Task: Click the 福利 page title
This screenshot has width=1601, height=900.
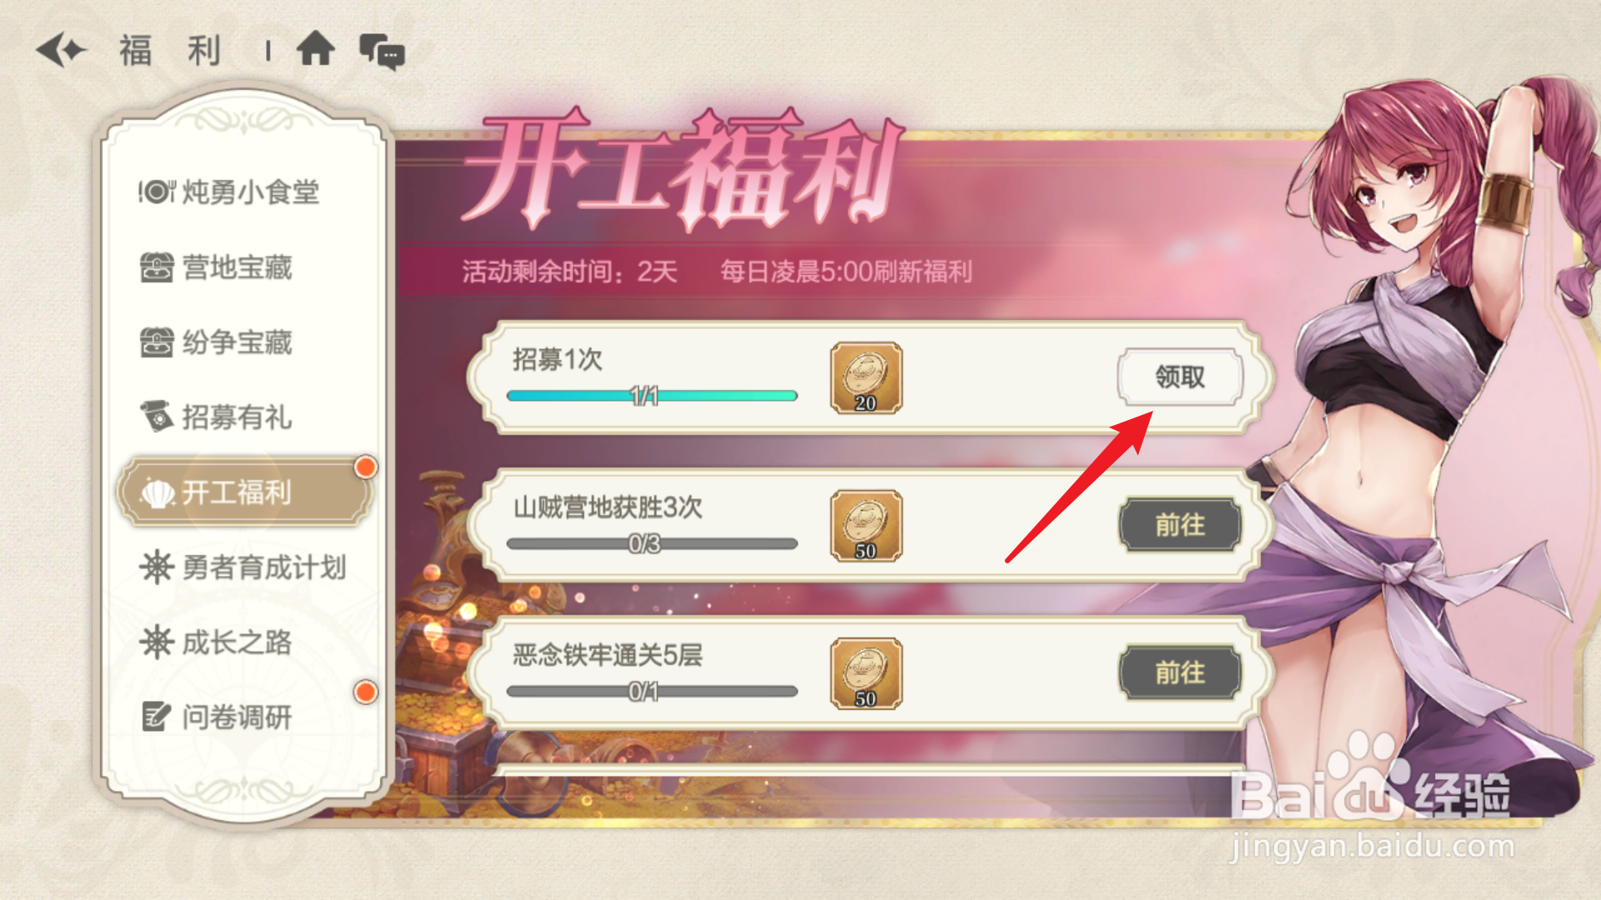Action: 171,51
